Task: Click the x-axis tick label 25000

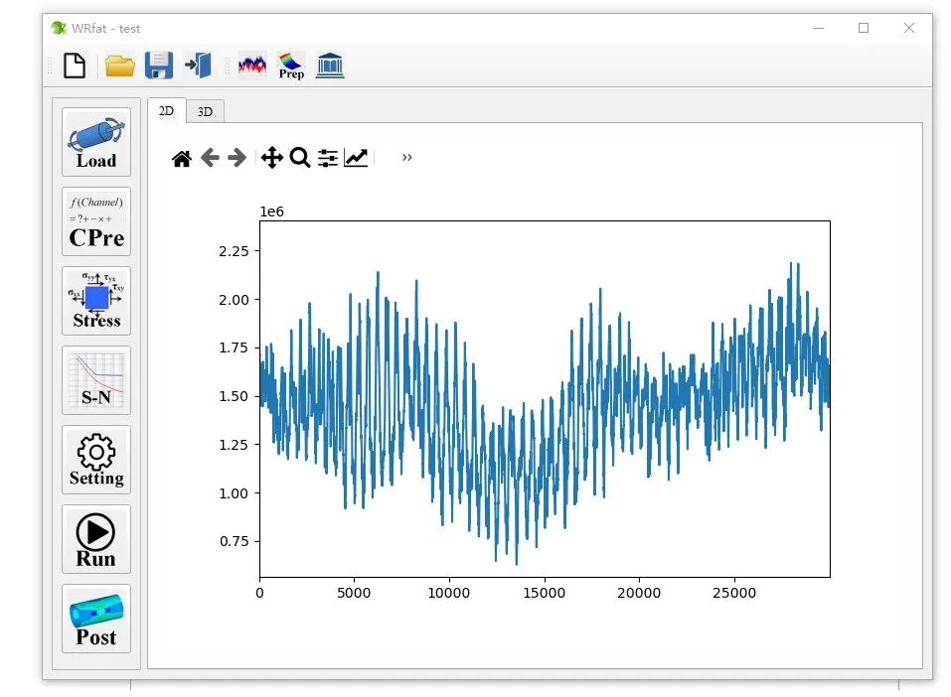Action: coord(734,593)
